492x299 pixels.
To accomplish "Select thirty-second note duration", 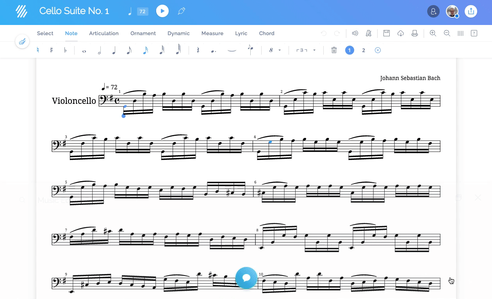I will click(x=162, y=50).
